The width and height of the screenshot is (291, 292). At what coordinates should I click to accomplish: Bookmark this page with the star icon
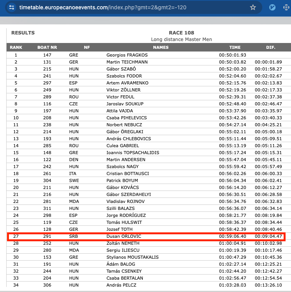(253, 7)
